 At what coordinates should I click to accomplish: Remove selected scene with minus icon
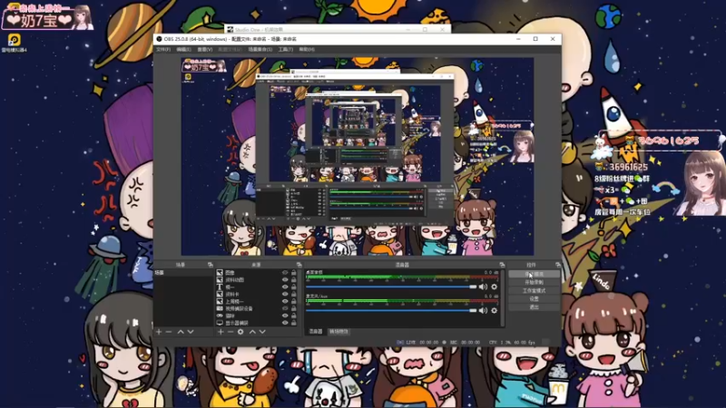tap(169, 332)
